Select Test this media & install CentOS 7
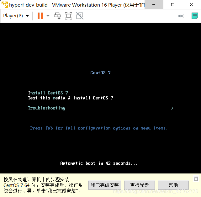 (71, 98)
